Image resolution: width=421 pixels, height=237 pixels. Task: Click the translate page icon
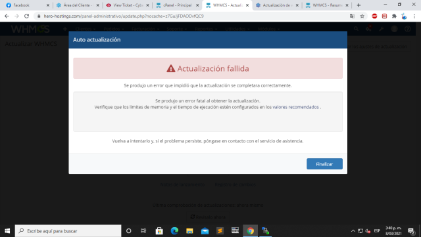click(353, 16)
